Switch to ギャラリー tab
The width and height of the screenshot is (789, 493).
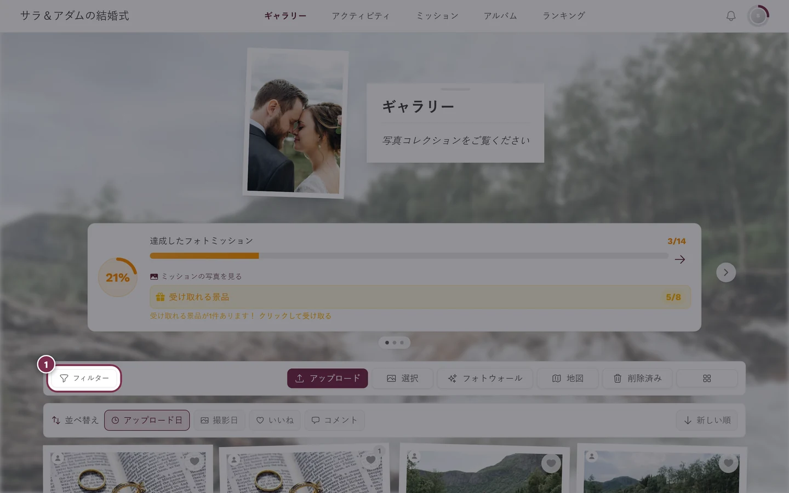click(x=285, y=16)
